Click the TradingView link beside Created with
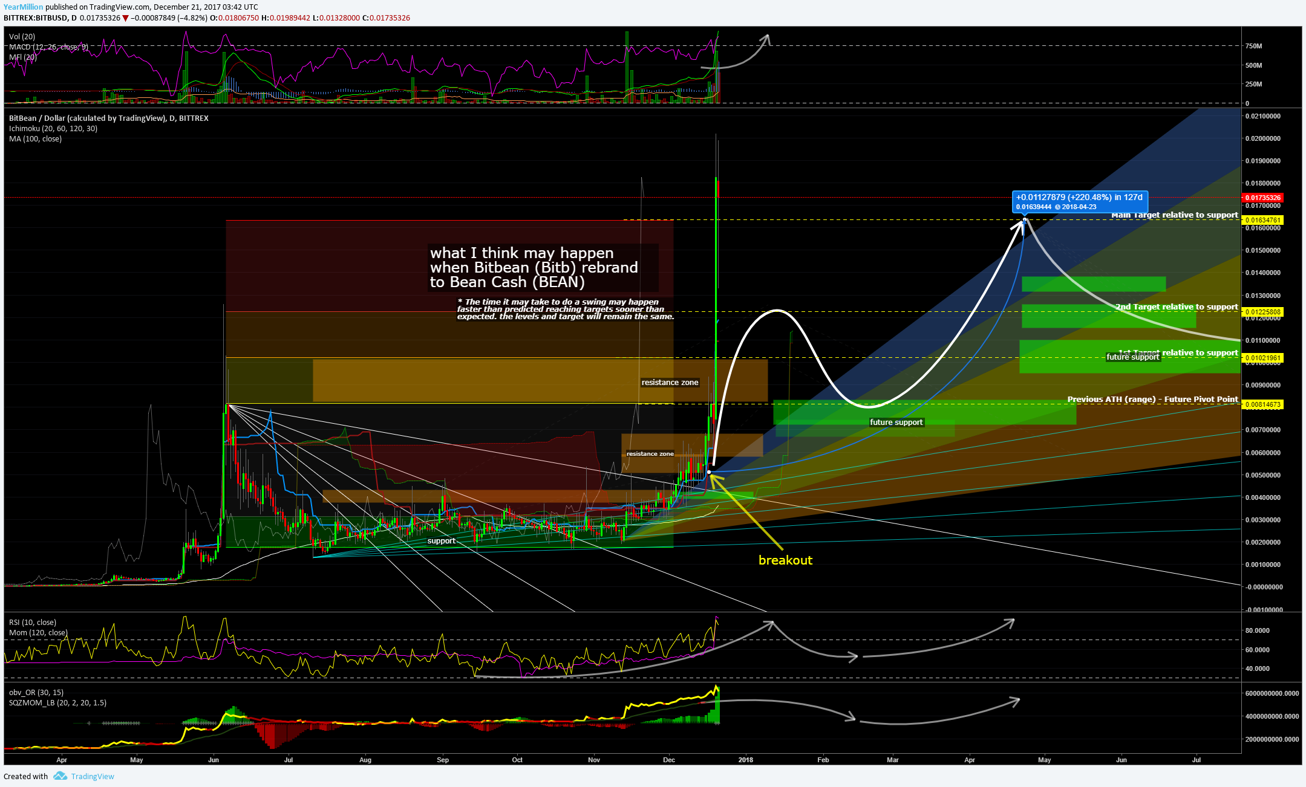Viewport: 1306px width, 787px height. coord(93,777)
